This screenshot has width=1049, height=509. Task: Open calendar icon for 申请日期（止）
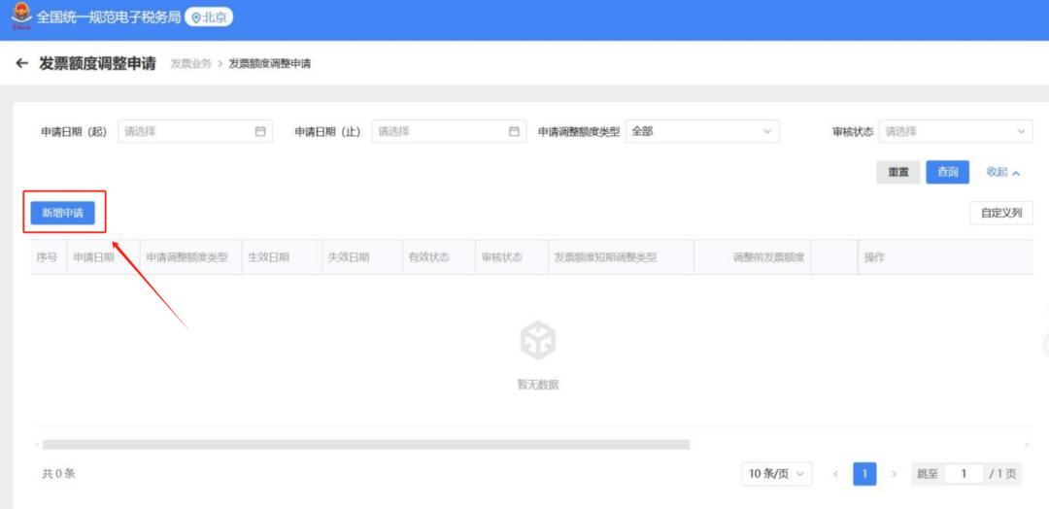click(x=515, y=131)
